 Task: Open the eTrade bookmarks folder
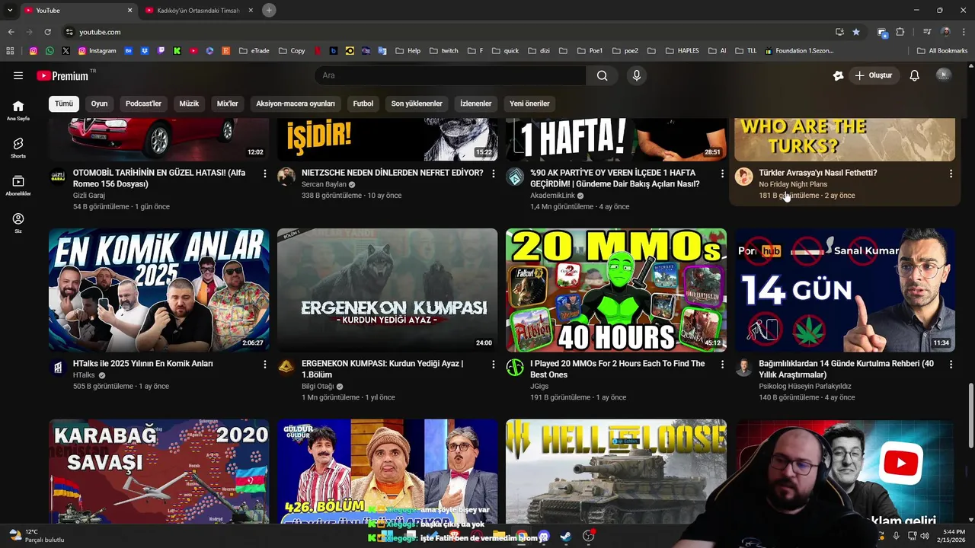pos(254,51)
